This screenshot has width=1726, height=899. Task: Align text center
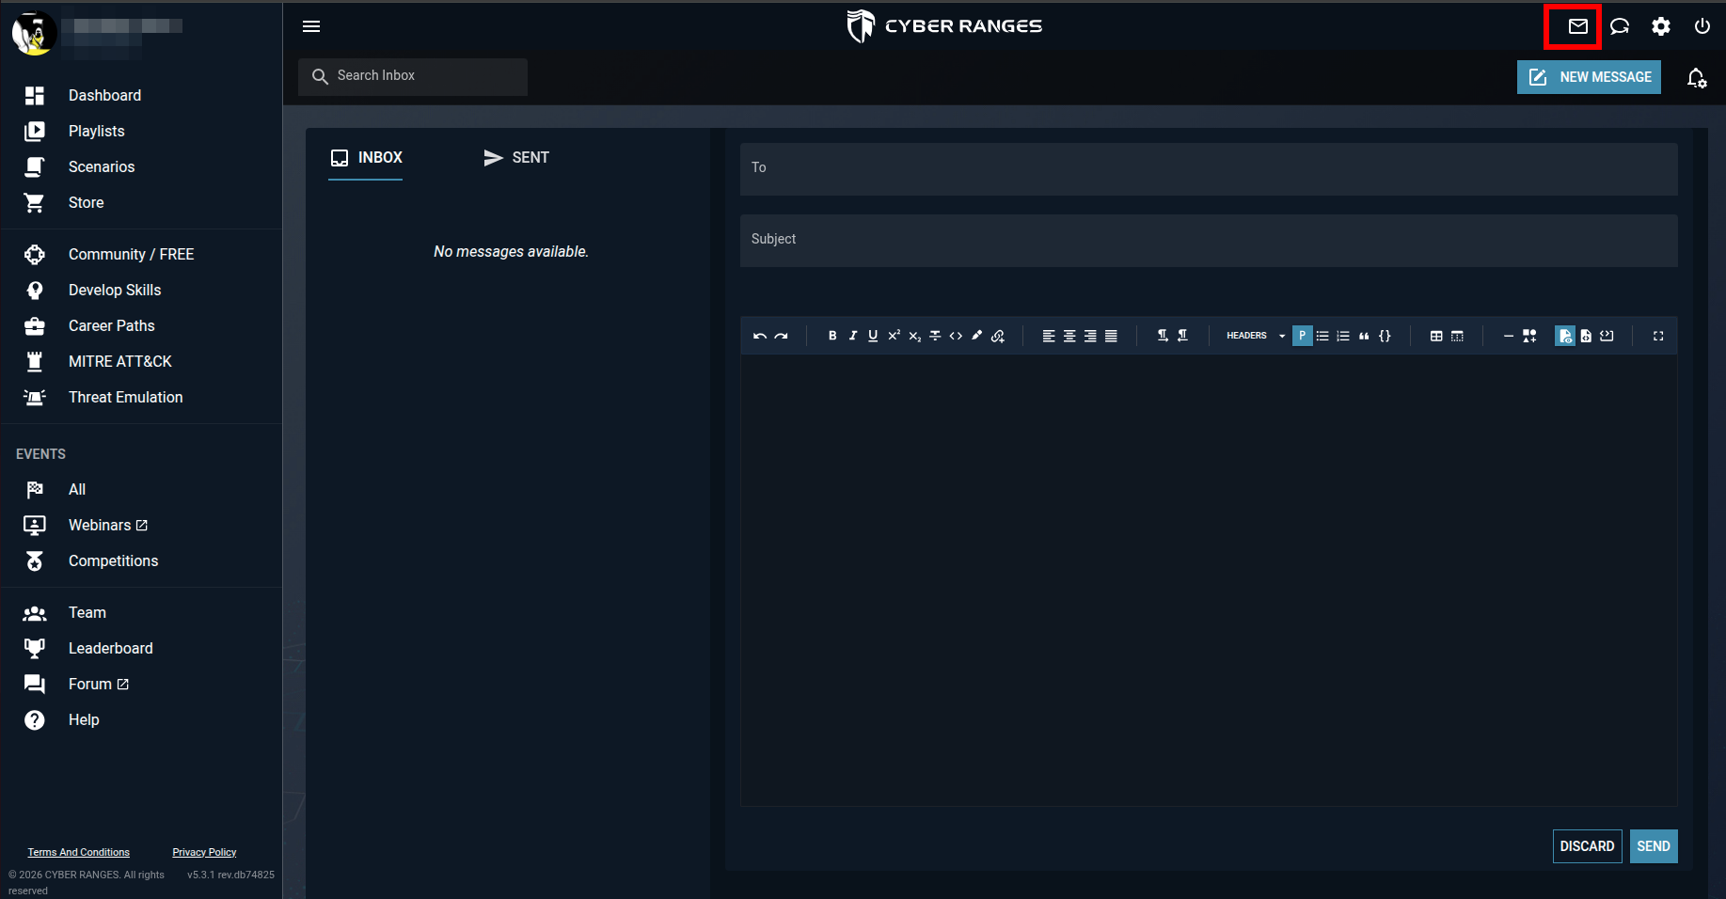coord(1069,336)
